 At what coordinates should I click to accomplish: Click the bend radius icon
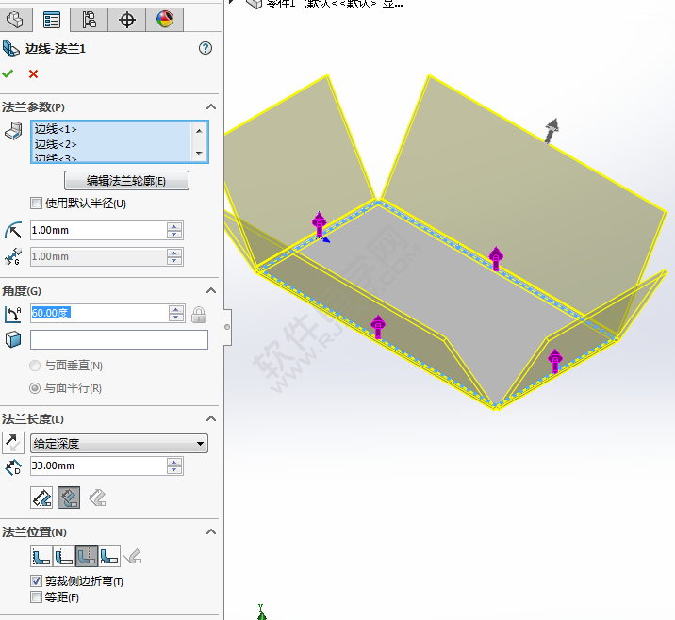[13, 231]
